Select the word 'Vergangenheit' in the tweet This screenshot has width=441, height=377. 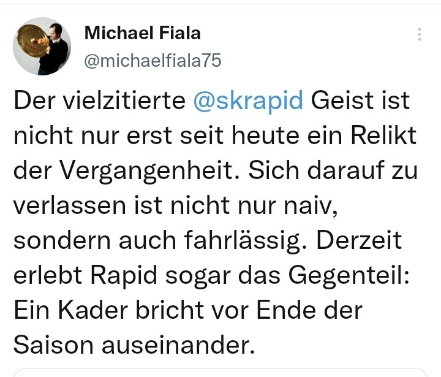coord(150,170)
